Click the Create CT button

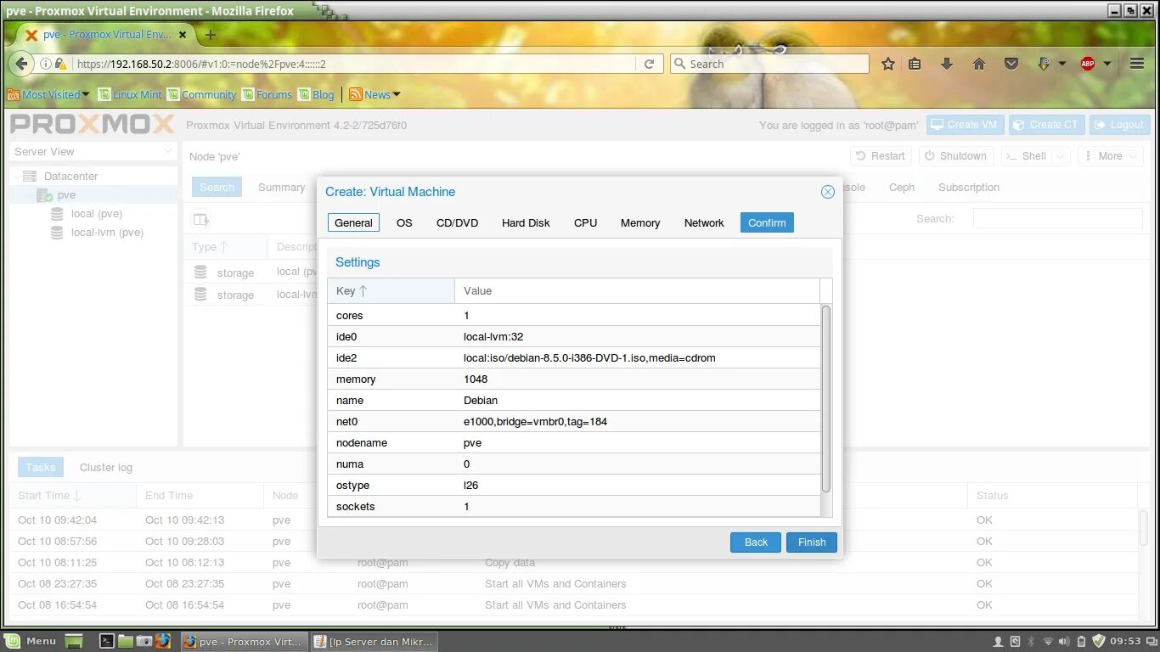(1045, 124)
